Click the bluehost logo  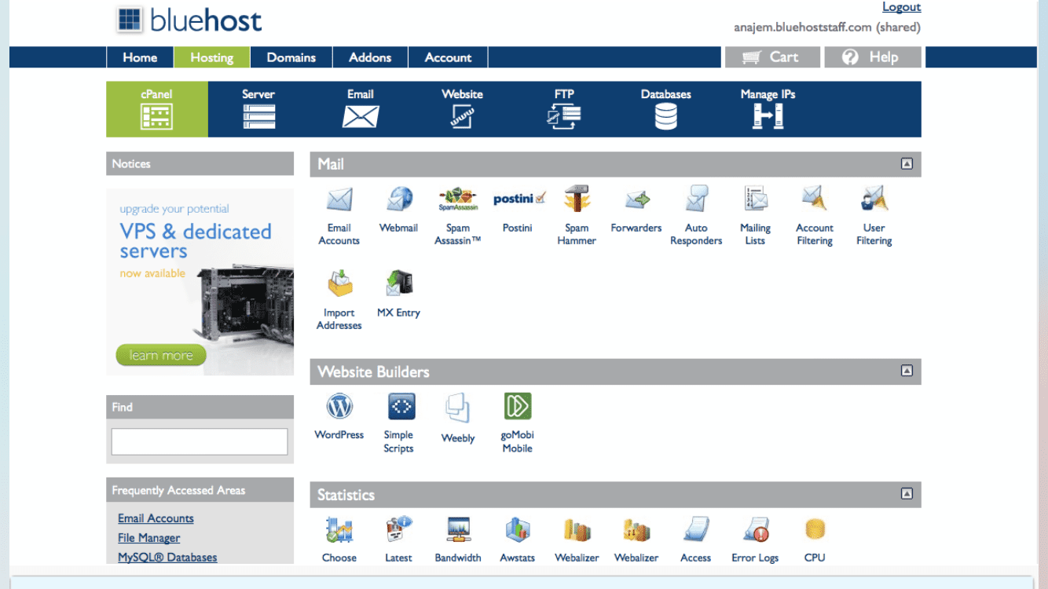click(189, 20)
